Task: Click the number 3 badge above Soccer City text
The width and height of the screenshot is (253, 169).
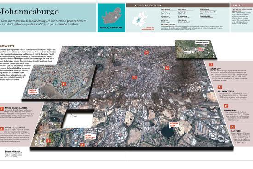Action: pyautogui.click(x=212, y=64)
